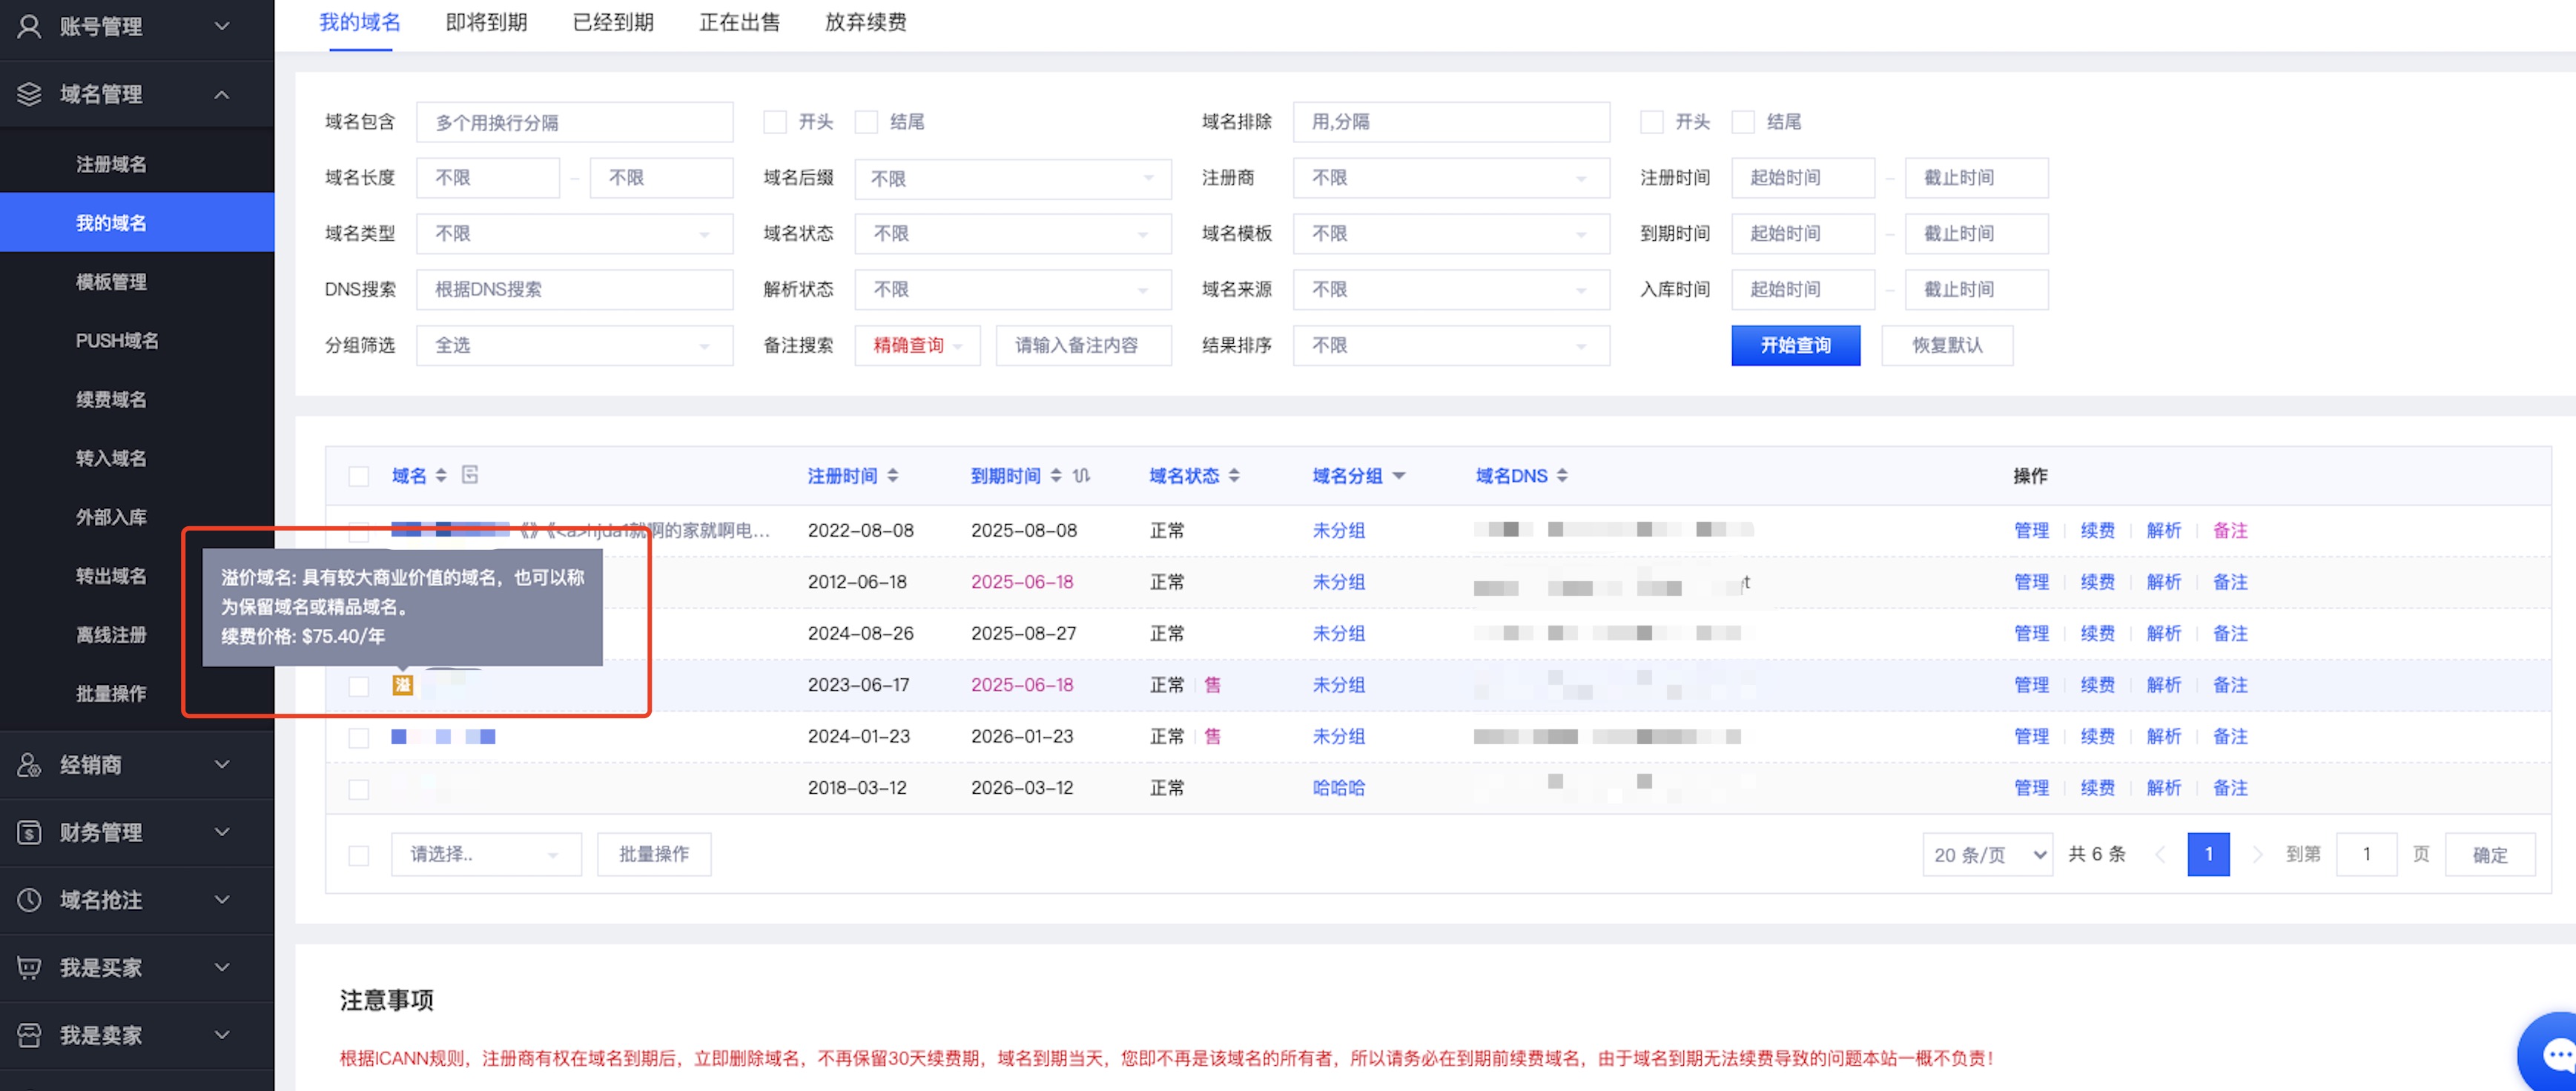Viewport: 2576px width, 1091px height.
Task: Sort by domain name (域名) arrows
Action: [x=441, y=476]
